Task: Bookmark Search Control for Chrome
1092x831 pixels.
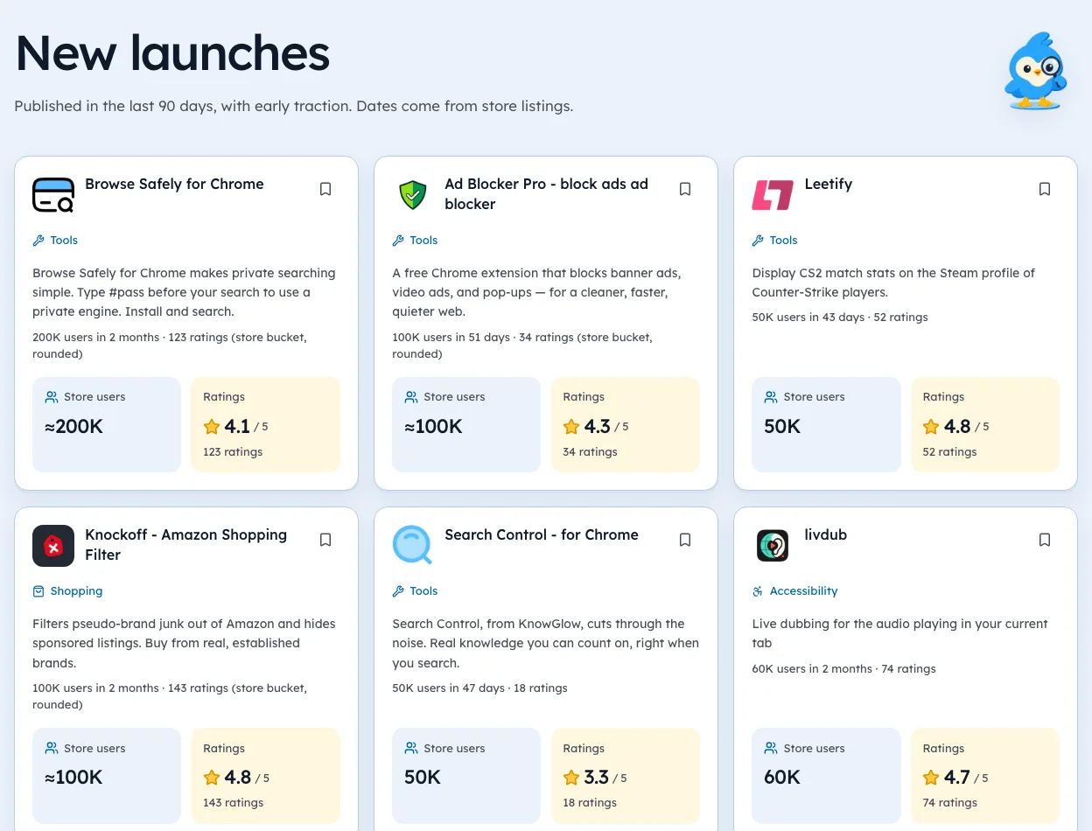Action: pos(685,540)
